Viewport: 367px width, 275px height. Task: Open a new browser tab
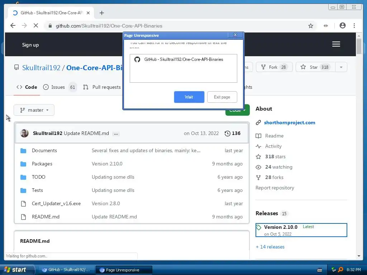101,13
